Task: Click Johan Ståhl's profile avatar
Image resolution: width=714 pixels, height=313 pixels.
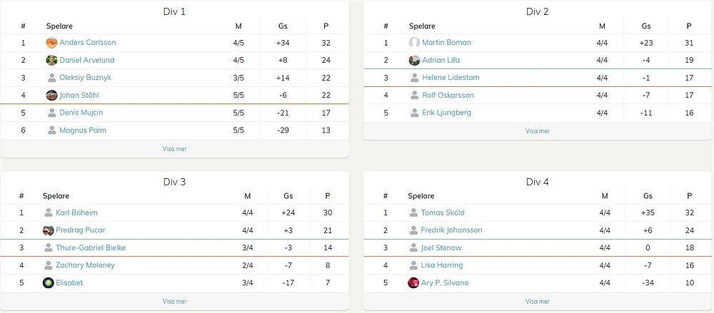Action: pyautogui.click(x=51, y=95)
